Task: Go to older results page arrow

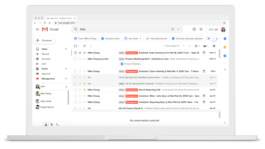Action: (x=190, y=46)
